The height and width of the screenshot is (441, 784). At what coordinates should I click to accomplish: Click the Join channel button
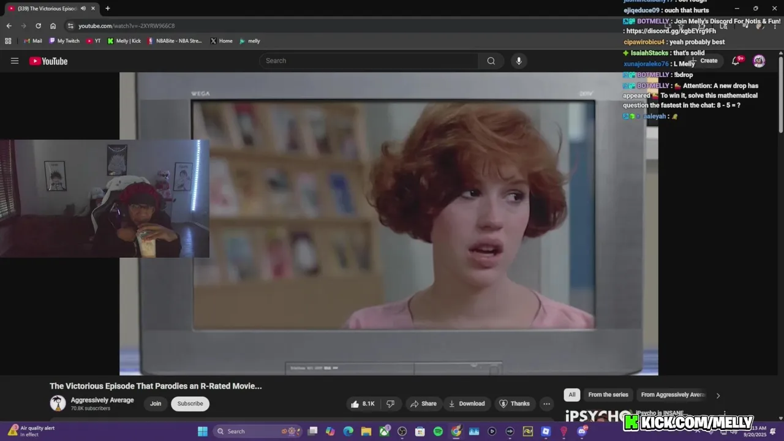156,404
